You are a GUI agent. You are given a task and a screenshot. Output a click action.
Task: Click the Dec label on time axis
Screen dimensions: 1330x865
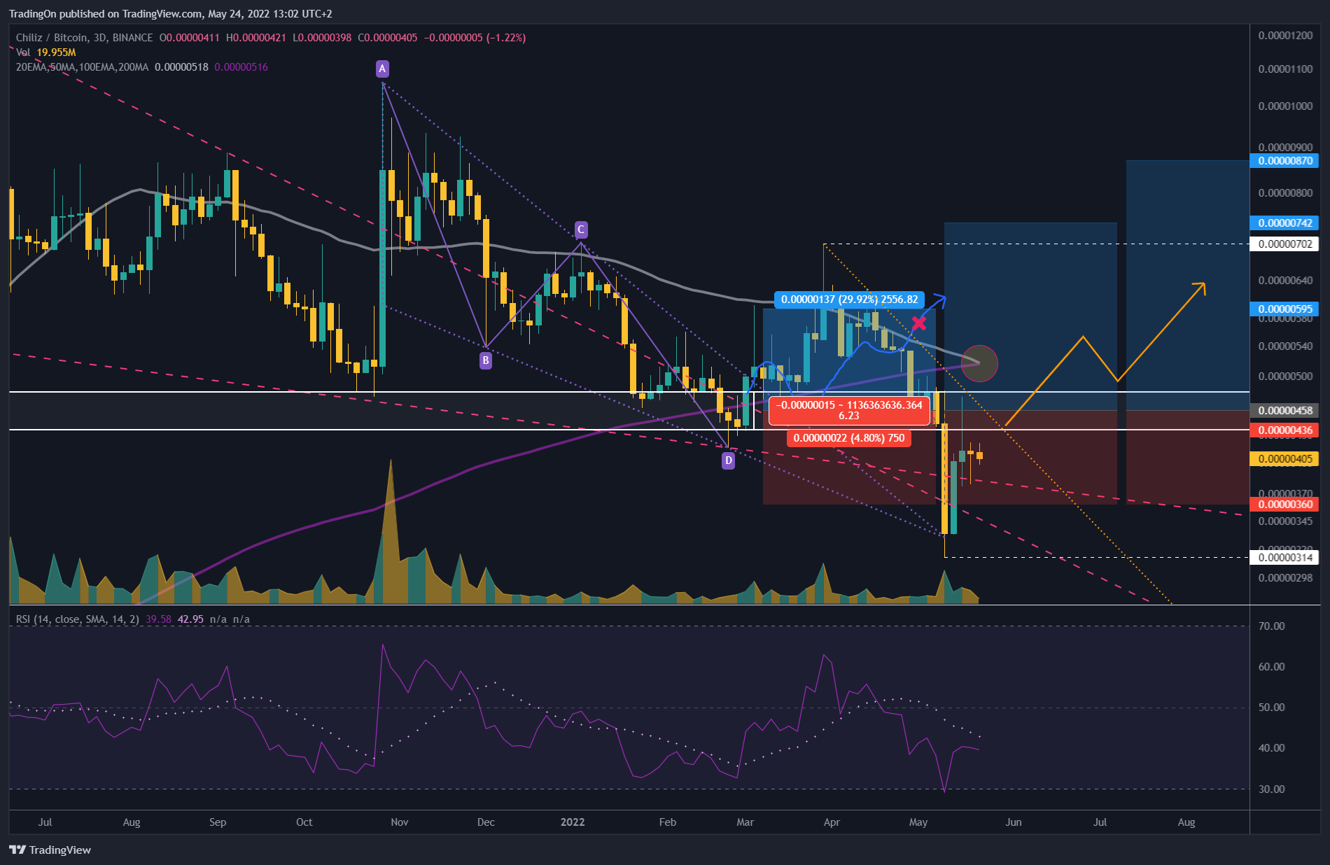pyautogui.click(x=486, y=822)
